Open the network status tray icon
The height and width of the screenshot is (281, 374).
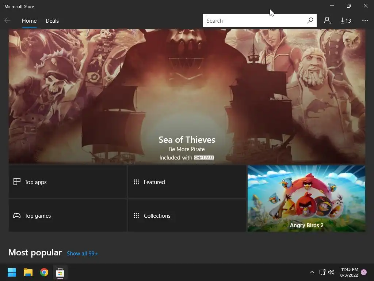[x=322, y=272]
